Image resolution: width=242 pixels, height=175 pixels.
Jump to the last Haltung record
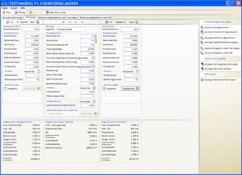pyautogui.click(x=82, y=22)
